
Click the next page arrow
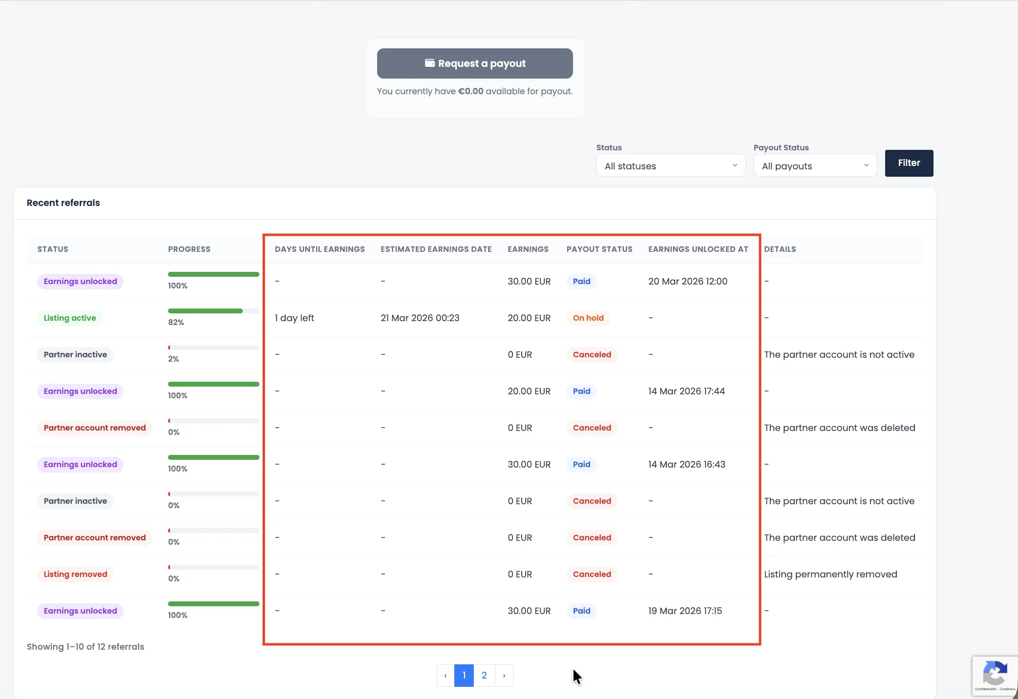point(504,676)
